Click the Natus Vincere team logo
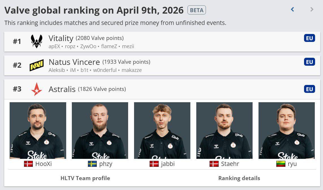This screenshot has width=323, height=190. click(x=36, y=65)
